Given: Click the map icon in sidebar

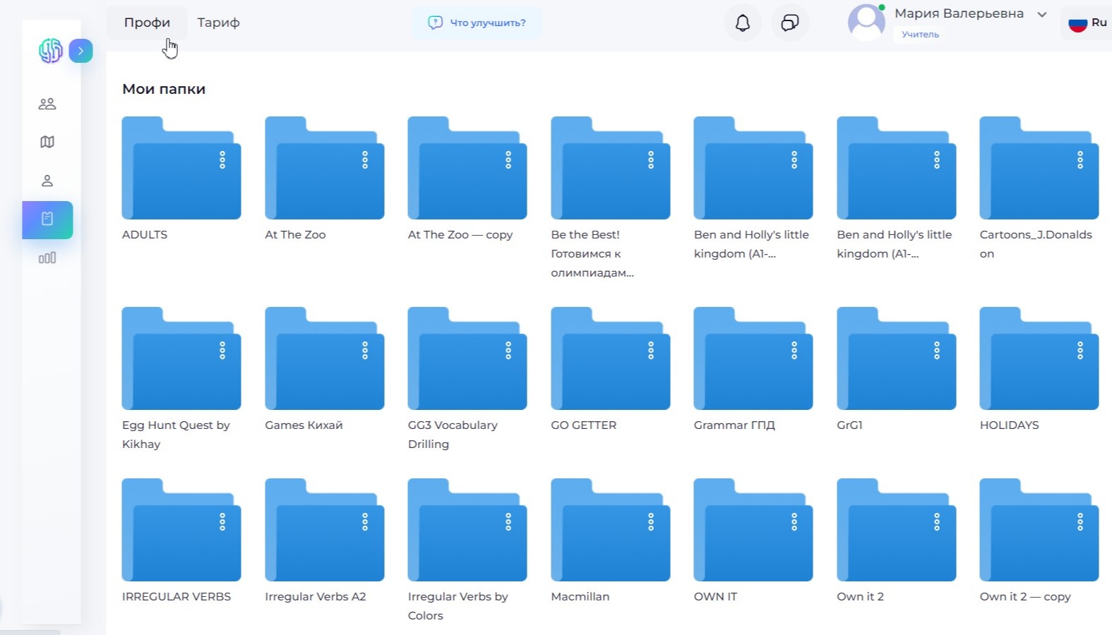Looking at the screenshot, I should (x=47, y=142).
